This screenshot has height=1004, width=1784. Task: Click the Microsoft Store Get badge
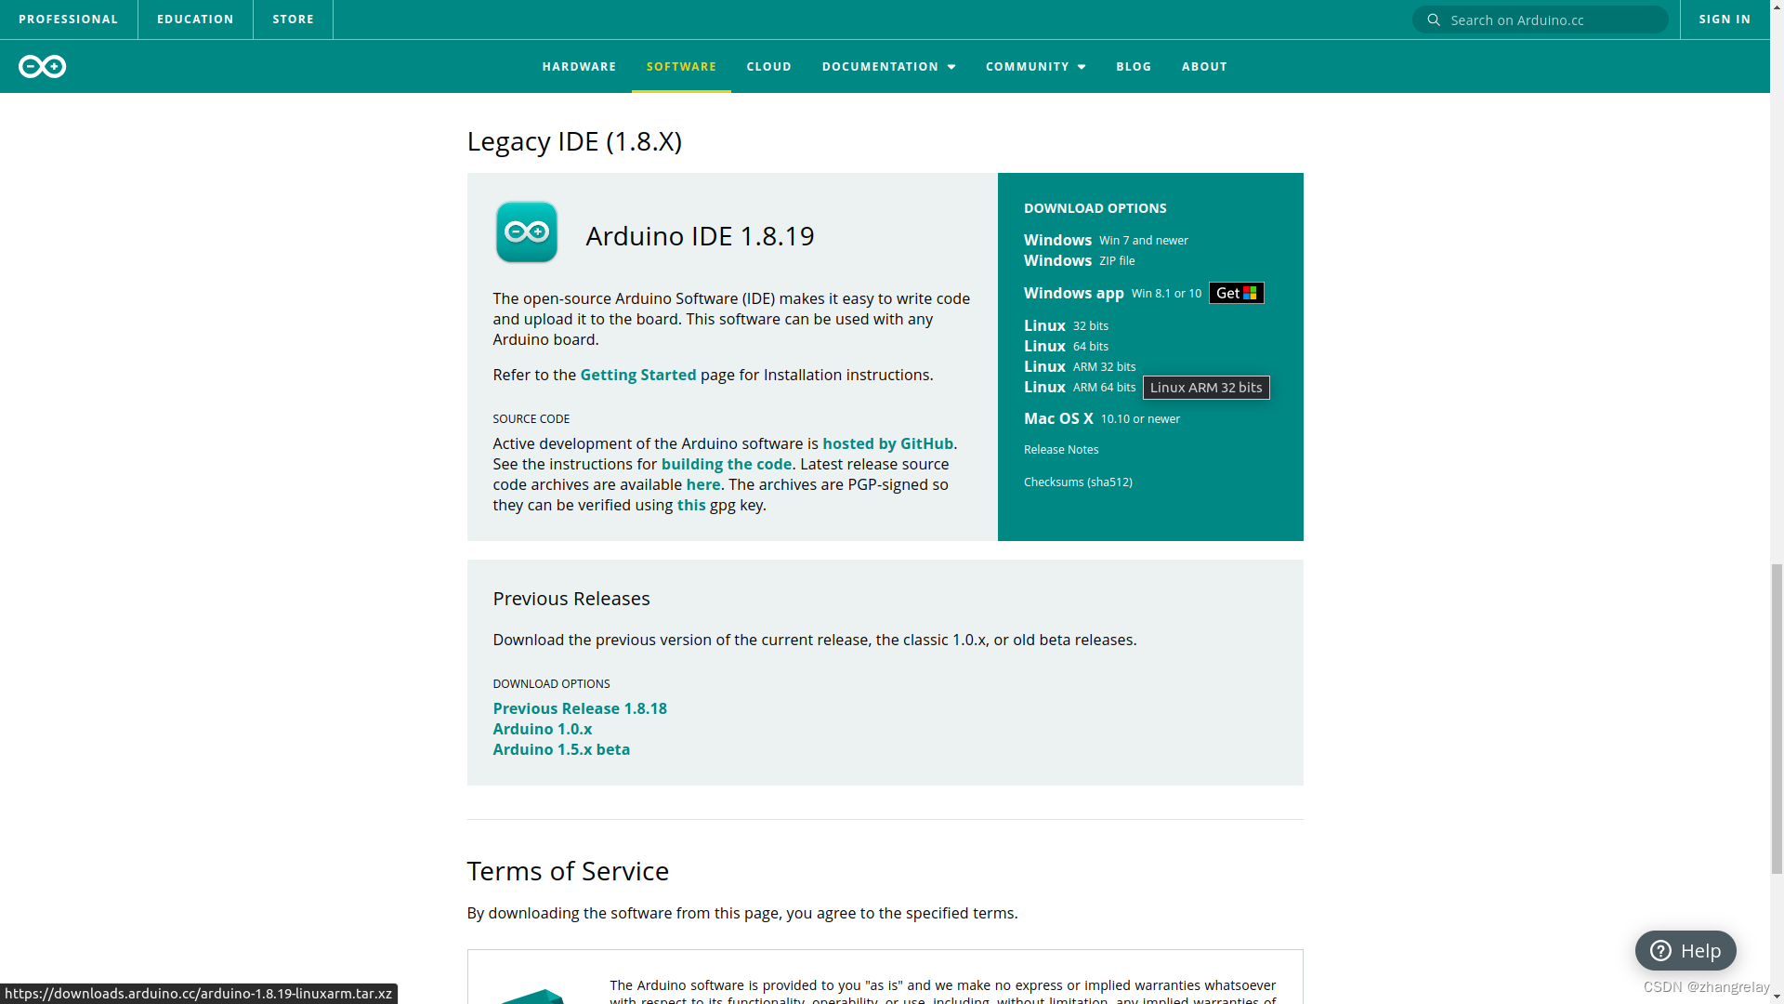[x=1236, y=293]
